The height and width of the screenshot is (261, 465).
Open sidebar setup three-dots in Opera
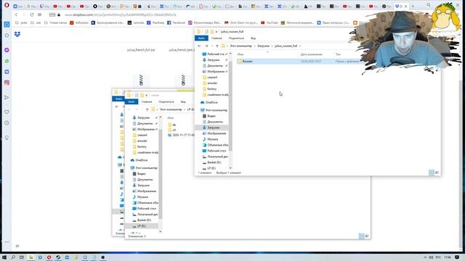[x=7, y=242]
